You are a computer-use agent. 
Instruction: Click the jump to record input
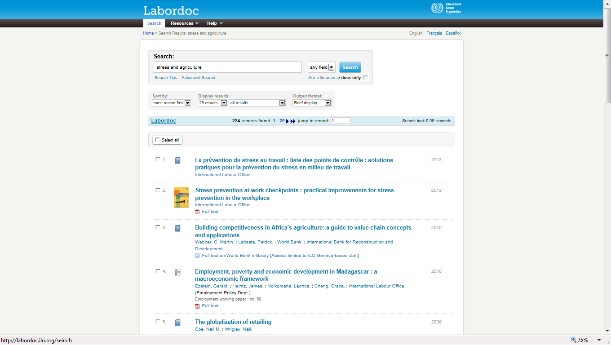pos(341,121)
